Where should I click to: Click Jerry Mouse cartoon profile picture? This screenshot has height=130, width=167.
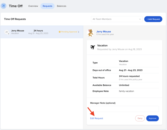pos(90,33)
